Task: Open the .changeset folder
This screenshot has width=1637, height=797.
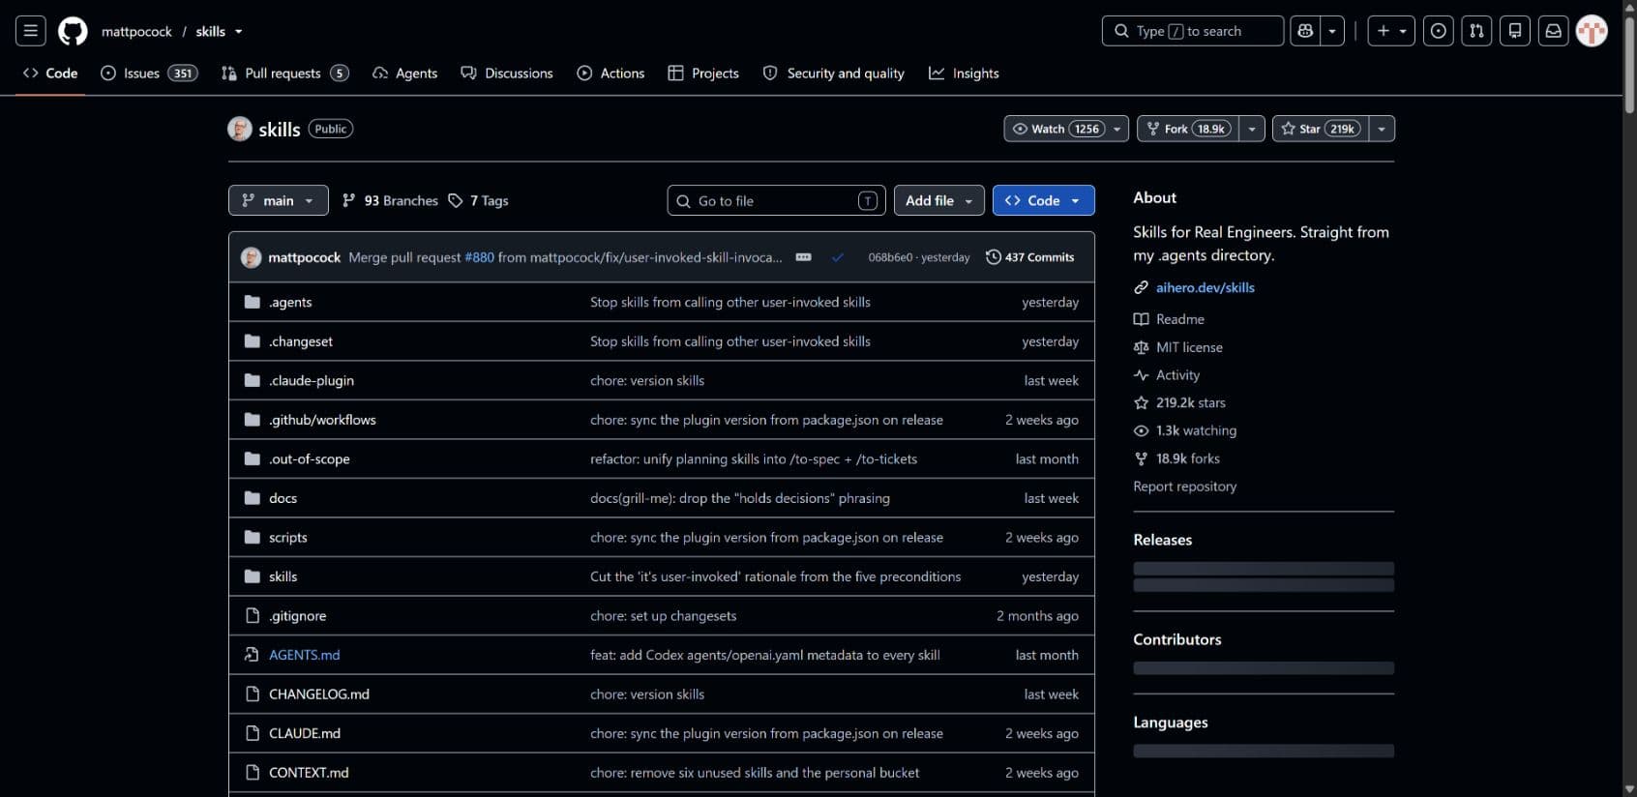Action: (301, 341)
